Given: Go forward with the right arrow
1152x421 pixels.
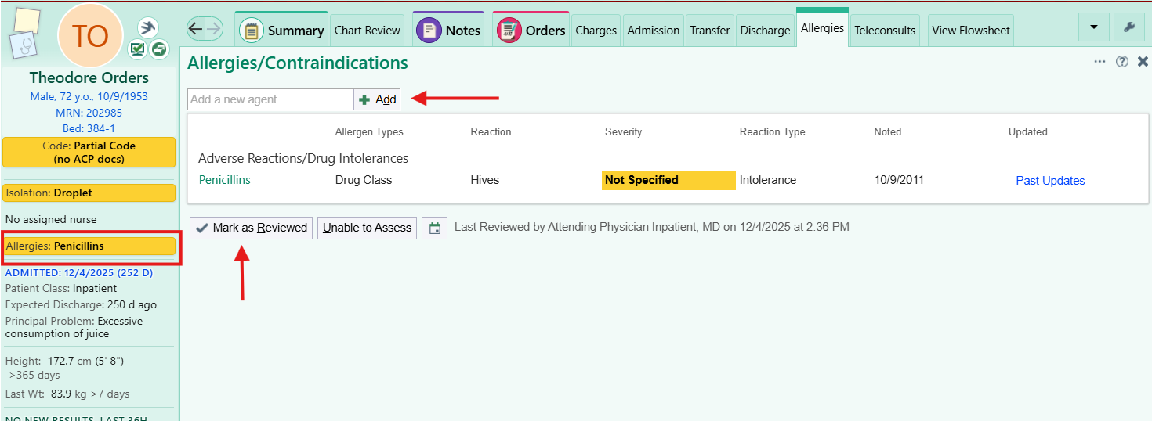Looking at the screenshot, I should (214, 30).
